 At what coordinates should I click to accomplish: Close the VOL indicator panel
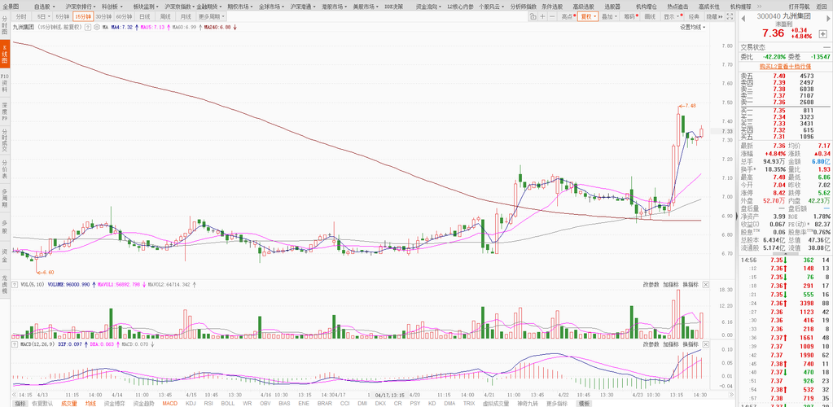tap(705, 285)
